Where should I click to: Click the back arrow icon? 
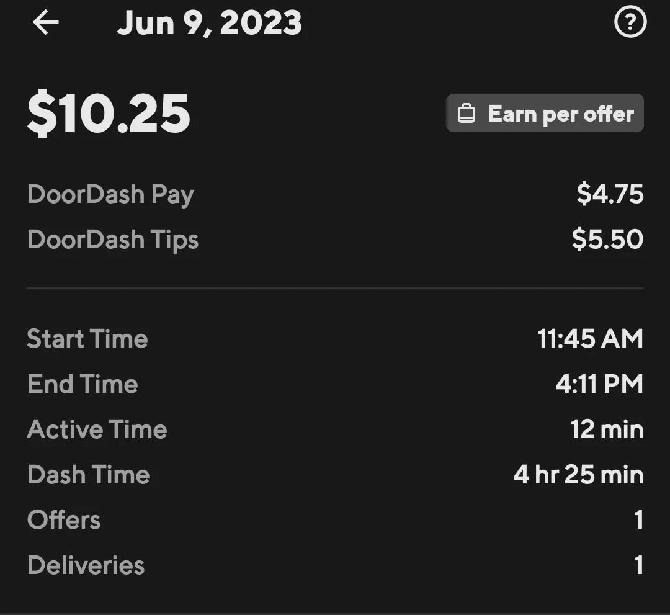click(44, 22)
